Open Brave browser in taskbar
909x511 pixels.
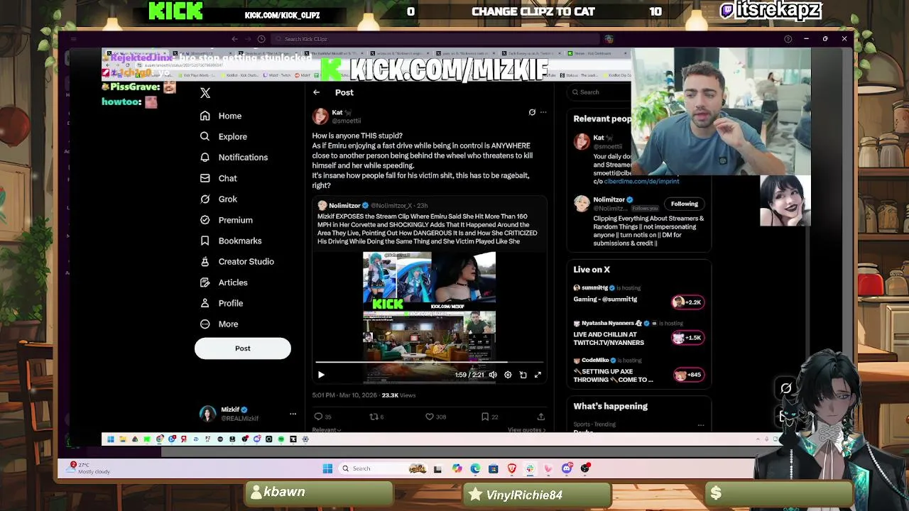tap(511, 468)
